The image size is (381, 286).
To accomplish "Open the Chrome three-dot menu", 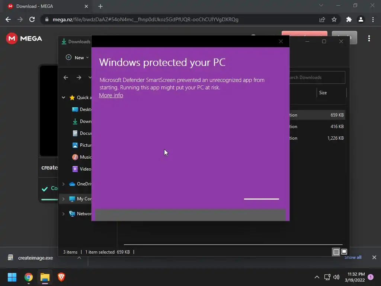I will (373, 19).
